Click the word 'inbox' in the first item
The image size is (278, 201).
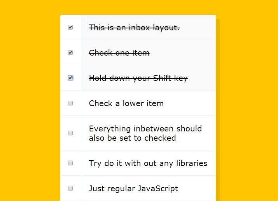click(140, 28)
